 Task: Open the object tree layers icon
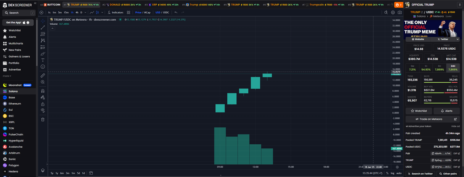coord(43,170)
